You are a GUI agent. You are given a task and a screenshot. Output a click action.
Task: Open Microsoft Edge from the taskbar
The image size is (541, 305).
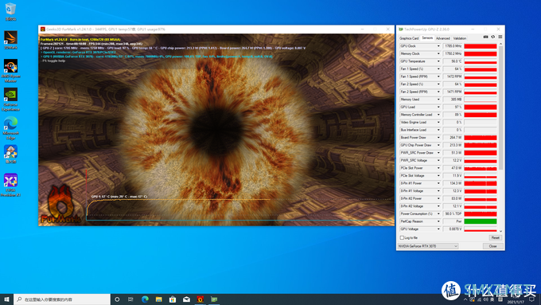pos(145,299)
